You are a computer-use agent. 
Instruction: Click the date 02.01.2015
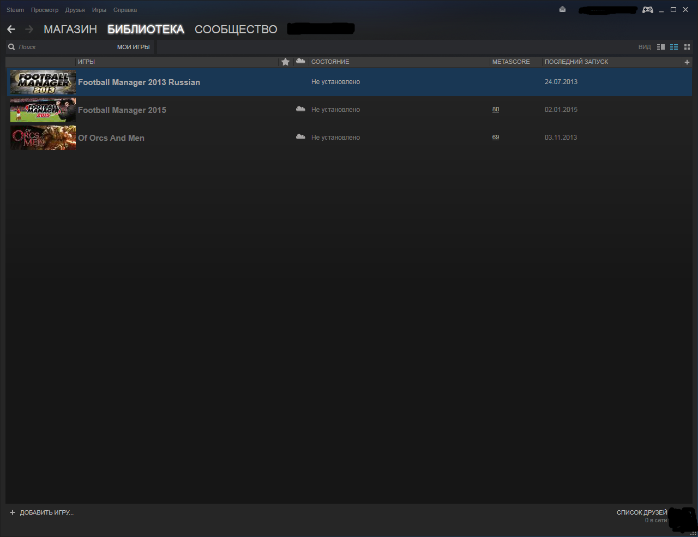coord(561,110)
